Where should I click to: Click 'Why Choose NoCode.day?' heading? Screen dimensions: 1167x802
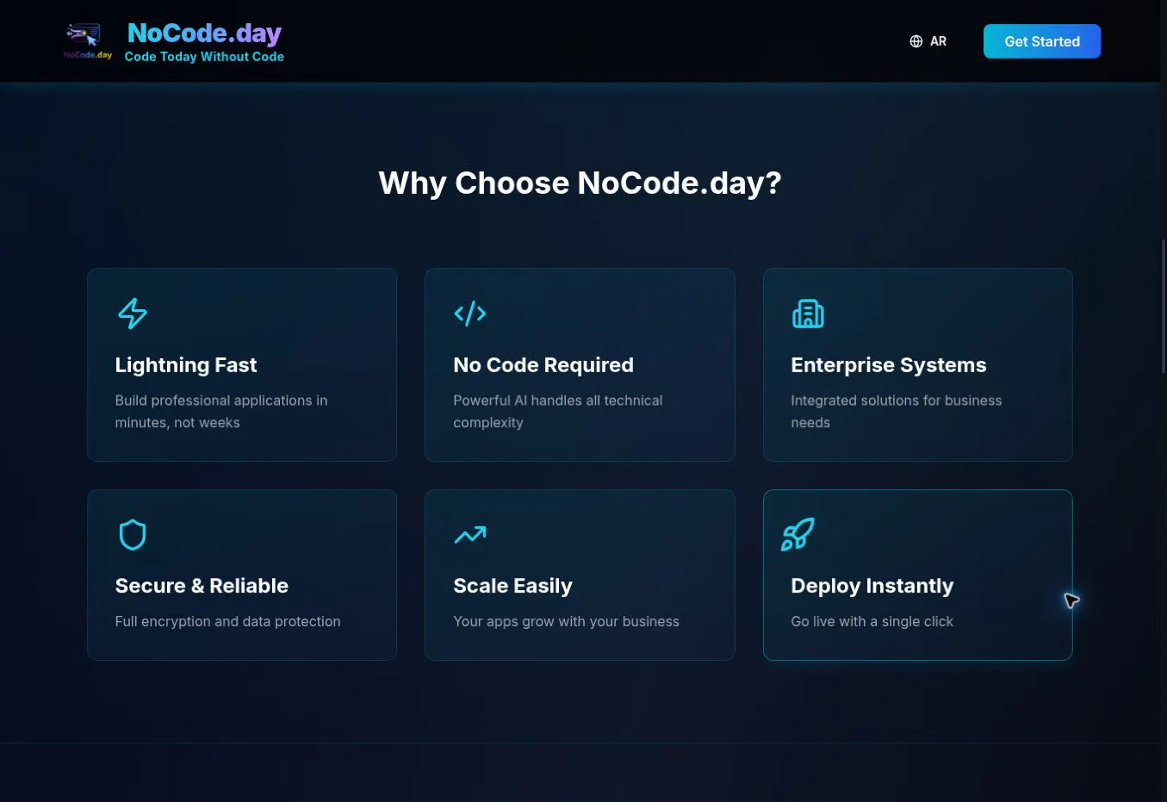click(x=580, y=183)
